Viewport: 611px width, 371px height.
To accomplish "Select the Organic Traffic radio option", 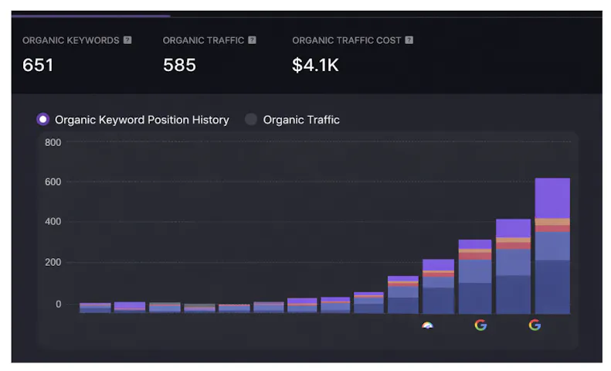I will (x=251, y=119).
